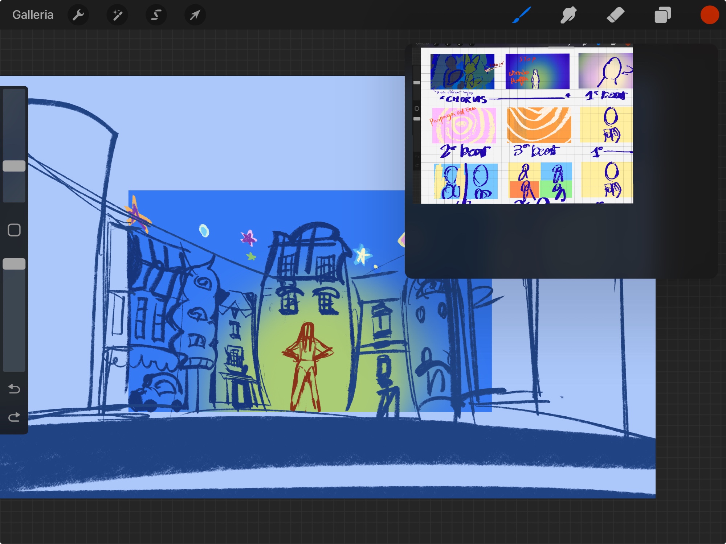Tap the Undo arrow in sidebar

(x=14, y=389)
